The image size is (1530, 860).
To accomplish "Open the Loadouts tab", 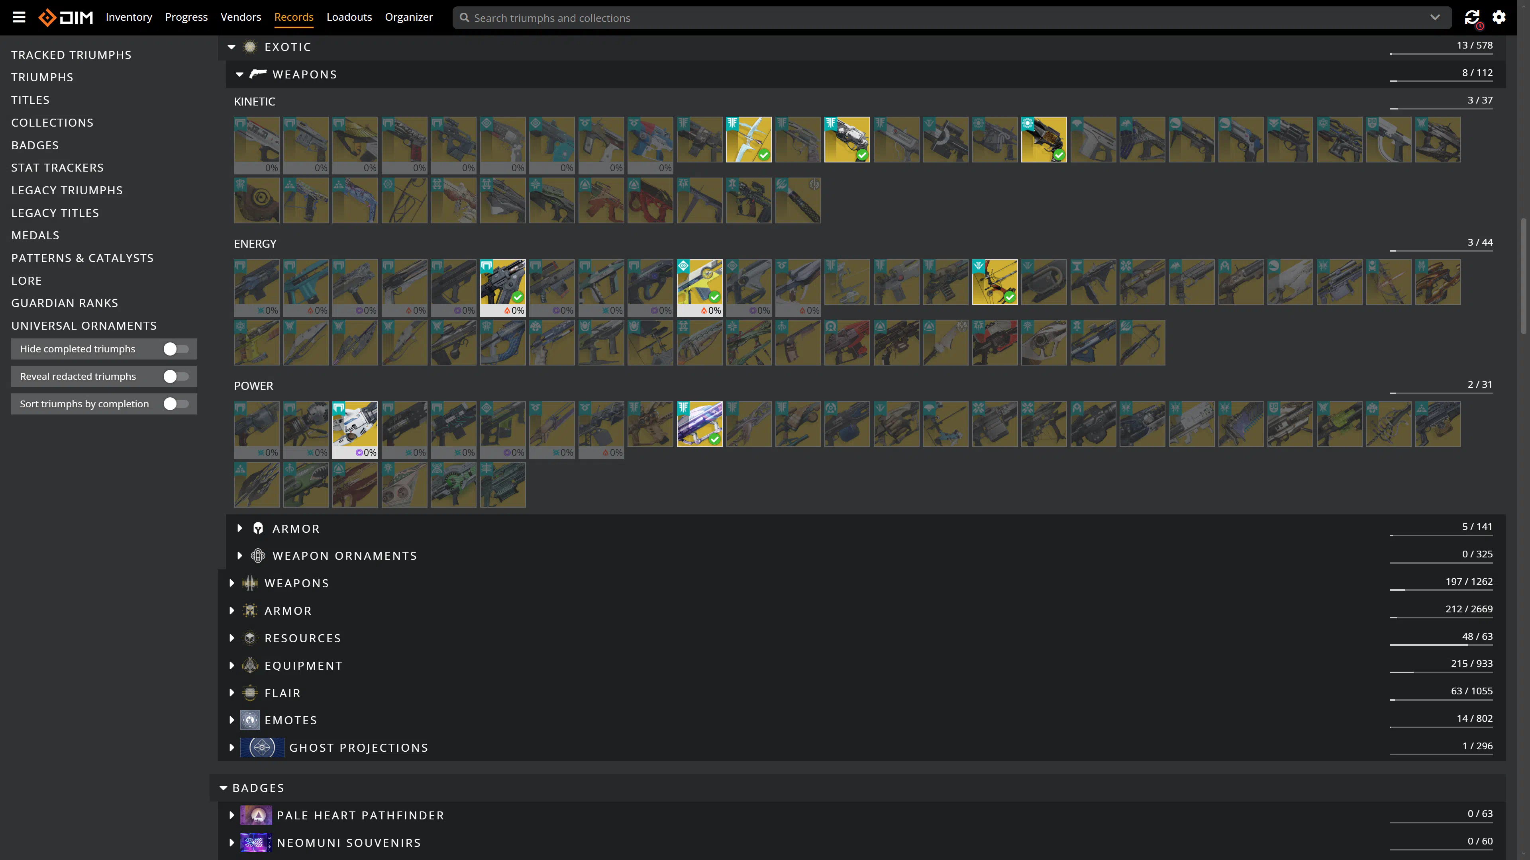I will (x=349, y=17).
